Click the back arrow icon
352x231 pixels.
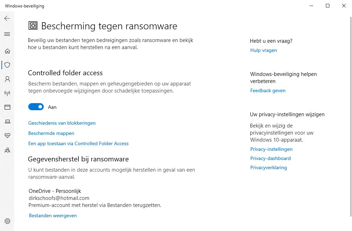[x=7, y=18]
